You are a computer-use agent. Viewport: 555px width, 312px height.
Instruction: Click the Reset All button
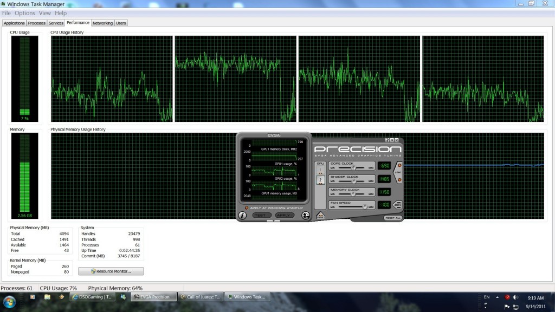pyautogui.click(x=392, y=218)
